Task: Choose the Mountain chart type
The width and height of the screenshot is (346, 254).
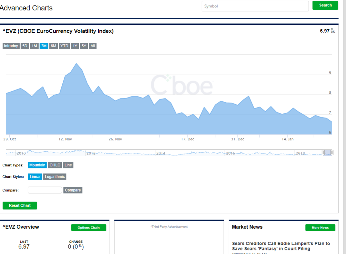Action: click(37, 165)
